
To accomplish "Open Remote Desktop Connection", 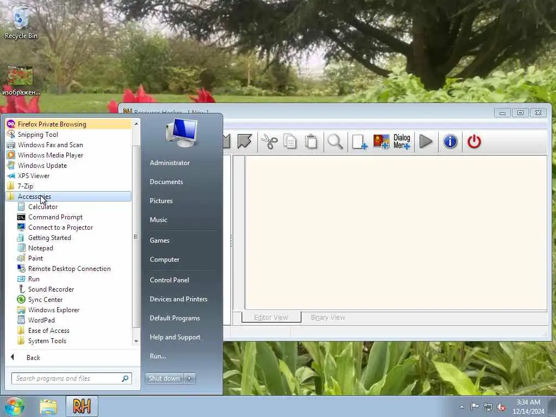I will tap(68, 268).
